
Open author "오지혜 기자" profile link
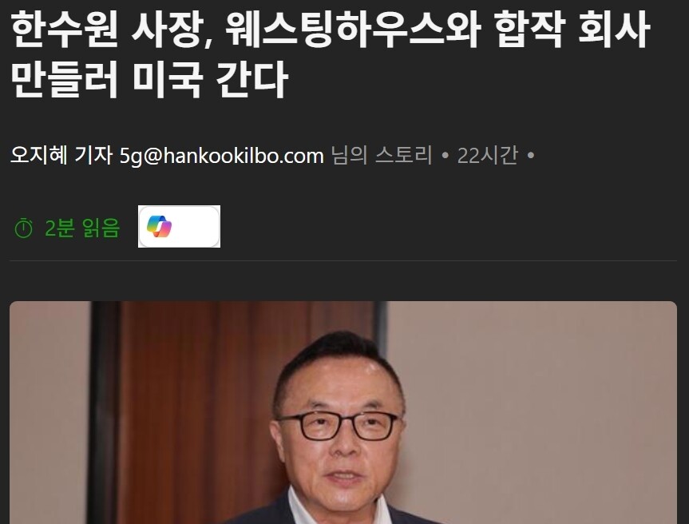(61, 155)
